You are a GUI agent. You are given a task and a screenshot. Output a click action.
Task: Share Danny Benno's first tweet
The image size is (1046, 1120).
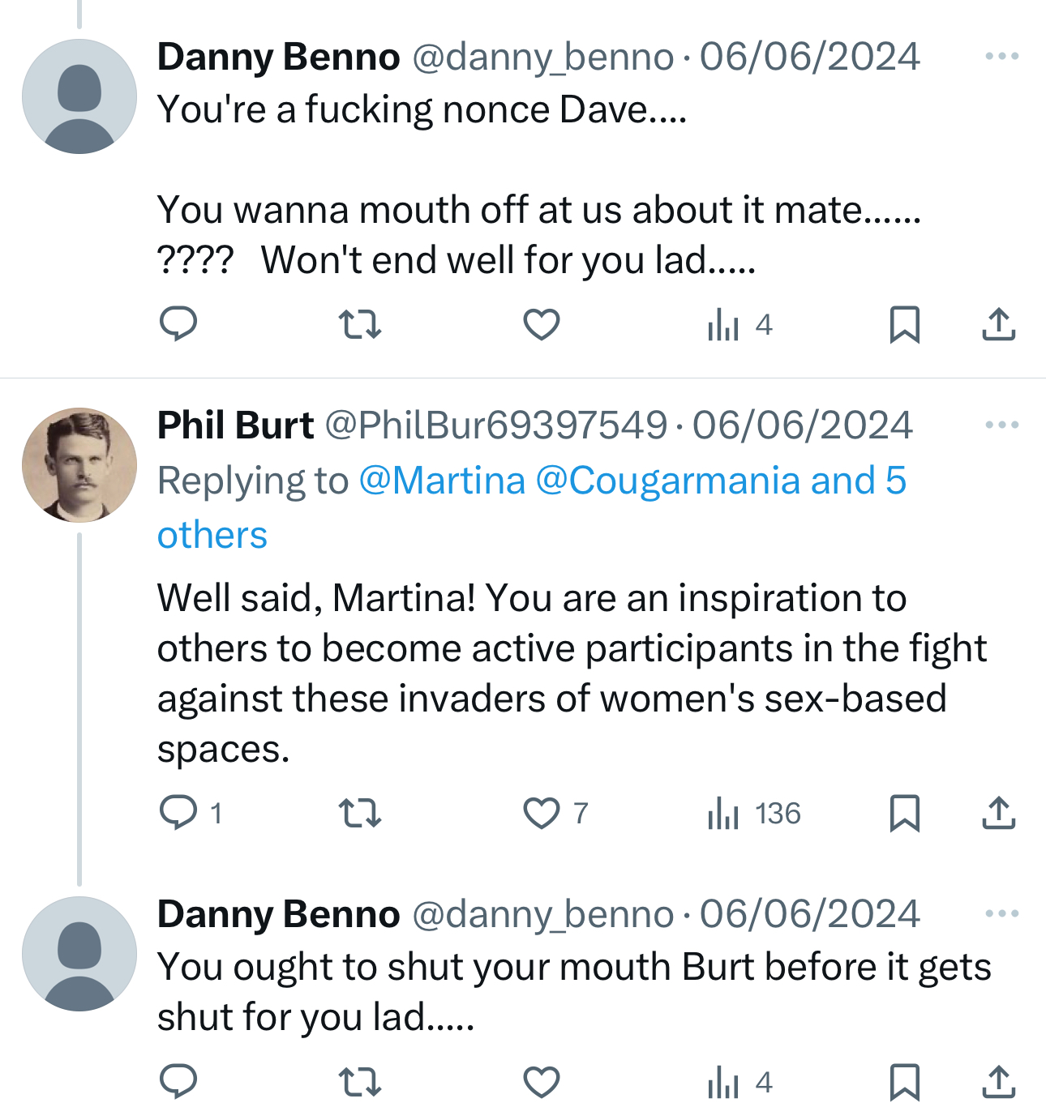coord(998,325)
